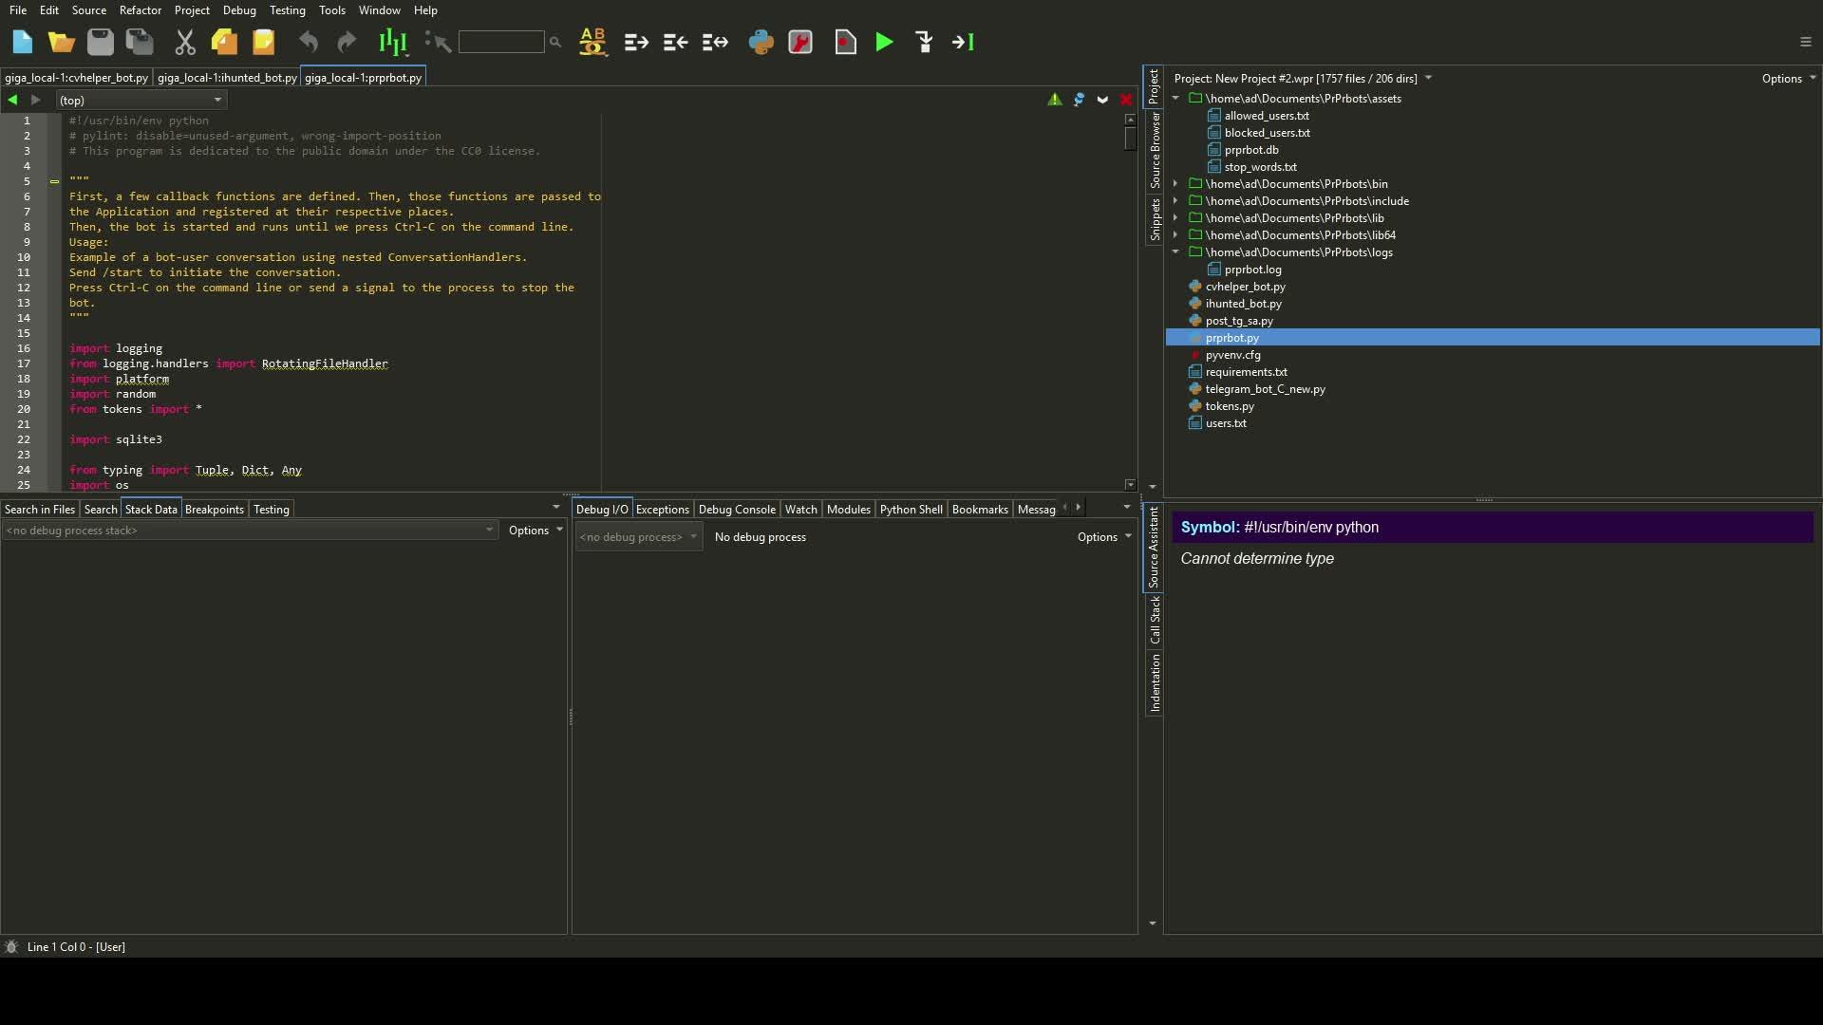The width and height of the screenshot is (1823, 1025).
Task: Click the editor vertical scrollbar thumb
Action: pyautogui.click(x=1130, y=139)
